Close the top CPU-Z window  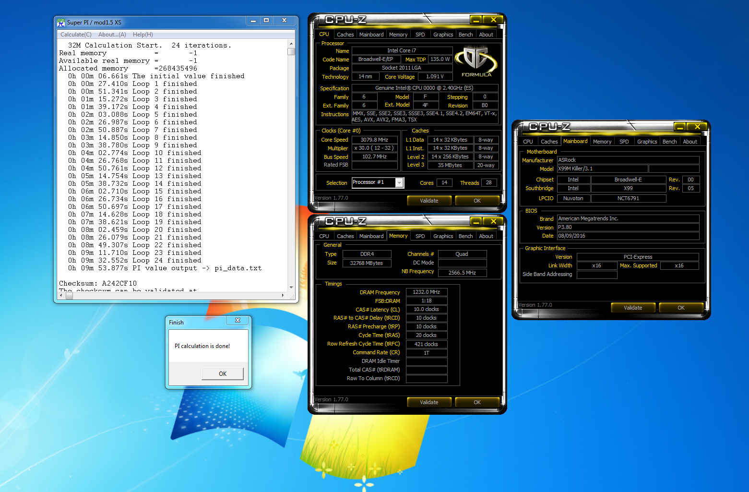click(x=493, y=20)
